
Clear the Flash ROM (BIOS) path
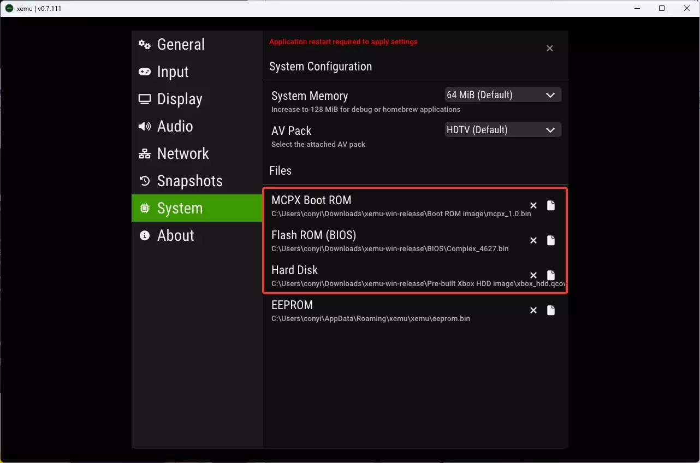click(533, 240)
